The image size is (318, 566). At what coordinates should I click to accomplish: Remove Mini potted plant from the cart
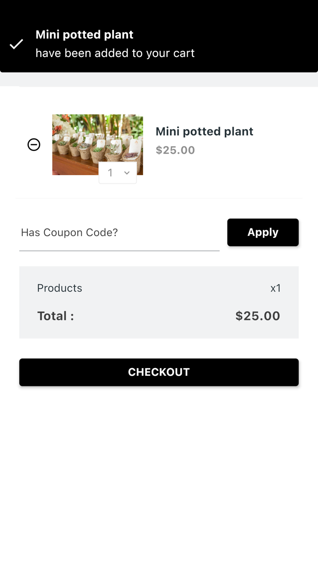34,145
